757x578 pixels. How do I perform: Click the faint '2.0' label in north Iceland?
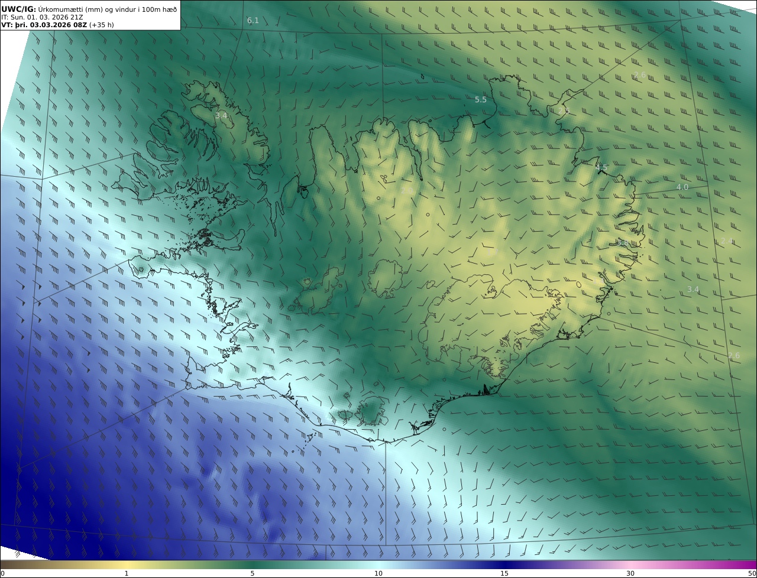pyautogui.click(x=407, y=190)
